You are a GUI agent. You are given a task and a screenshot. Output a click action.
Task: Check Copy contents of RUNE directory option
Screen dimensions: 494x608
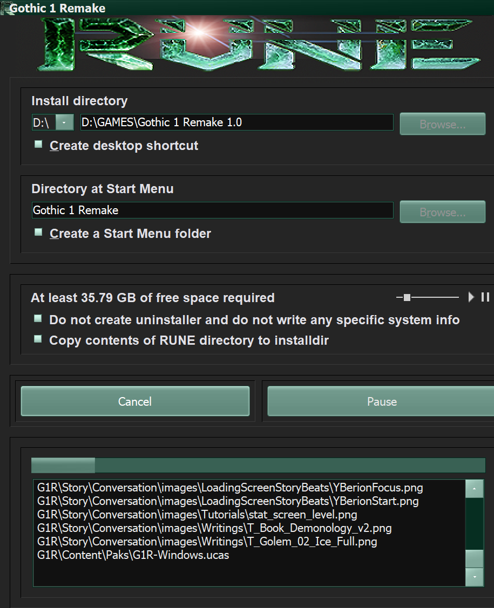(x=38, y=339)
